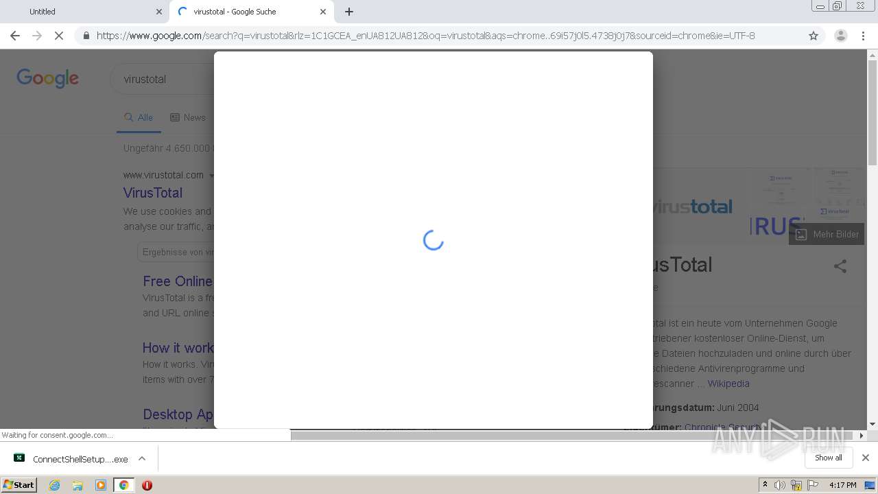Open the Chrome profile avatar menu
This screenshot has width=878, height=494.
840,36
